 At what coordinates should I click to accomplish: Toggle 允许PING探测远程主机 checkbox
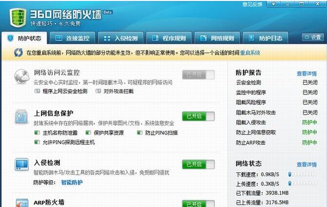[37, 142]
